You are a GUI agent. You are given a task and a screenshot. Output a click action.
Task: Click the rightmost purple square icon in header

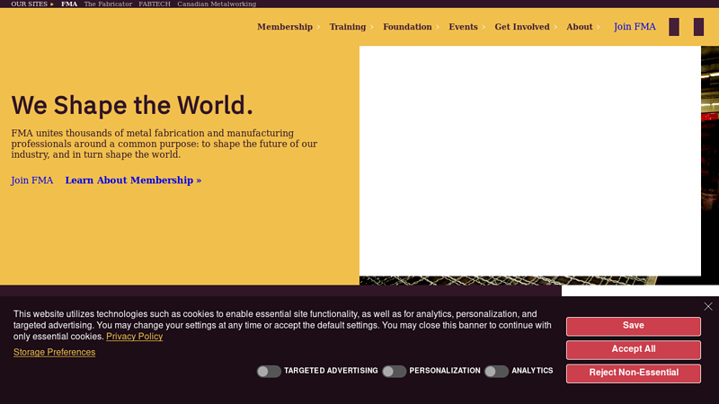point(698,27)
